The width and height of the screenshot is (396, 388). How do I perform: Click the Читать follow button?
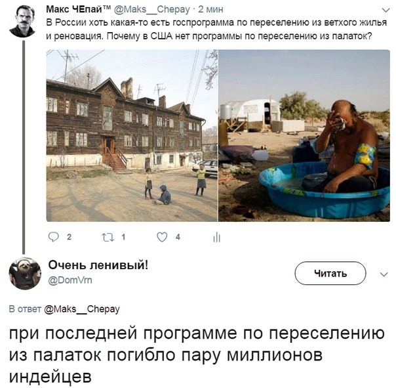[x=330, y=273]
